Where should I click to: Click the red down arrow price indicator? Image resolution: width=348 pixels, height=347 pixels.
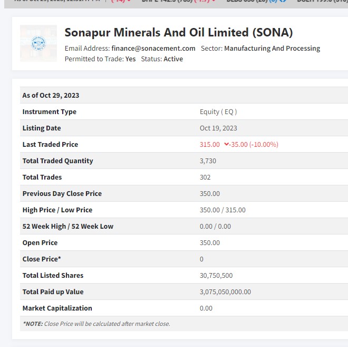pos(226,144)
